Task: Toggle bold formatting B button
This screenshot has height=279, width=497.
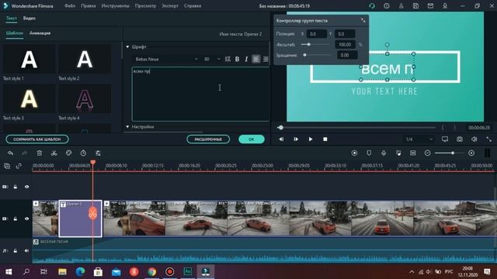Action: tap(237, 59)
